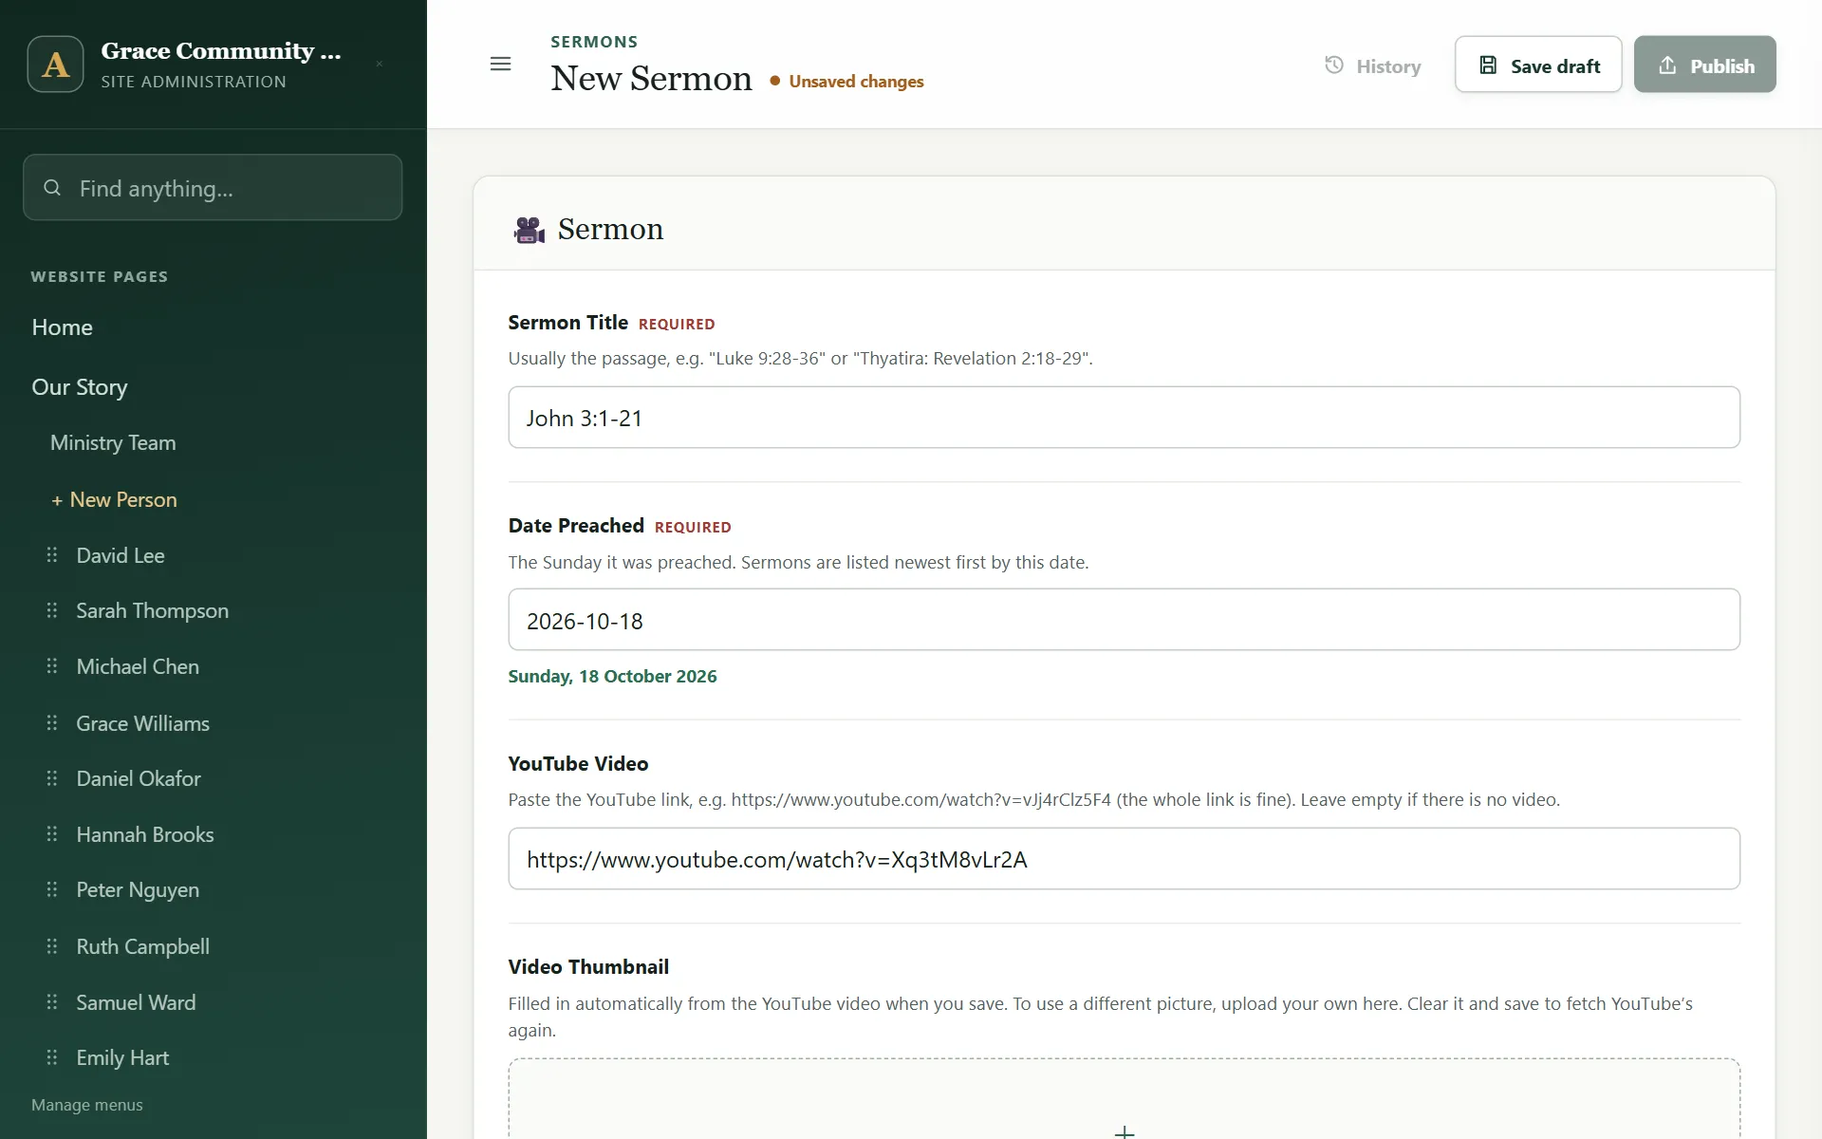Focus the Find anything search field
This screenshot has width=1822, height=1139.
coord(213,188)
